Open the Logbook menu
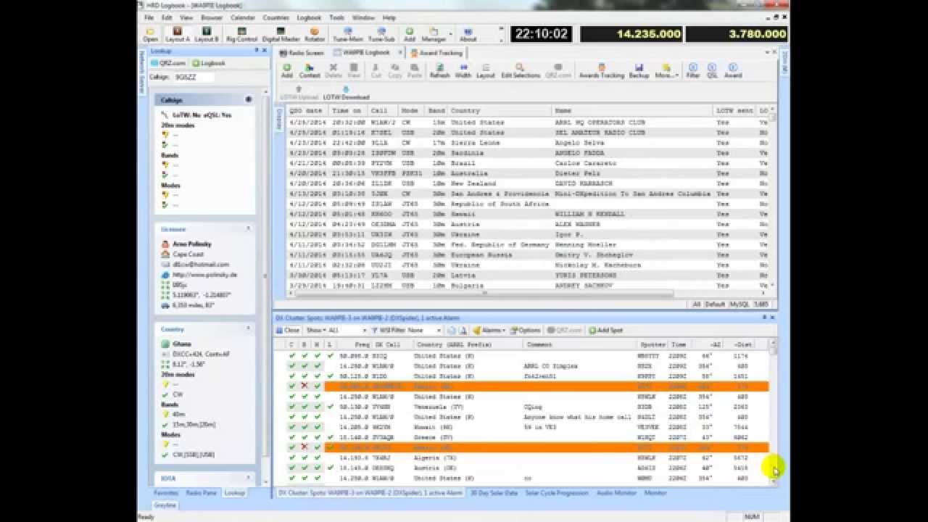The image size is (928, 522). pos(309,17)
